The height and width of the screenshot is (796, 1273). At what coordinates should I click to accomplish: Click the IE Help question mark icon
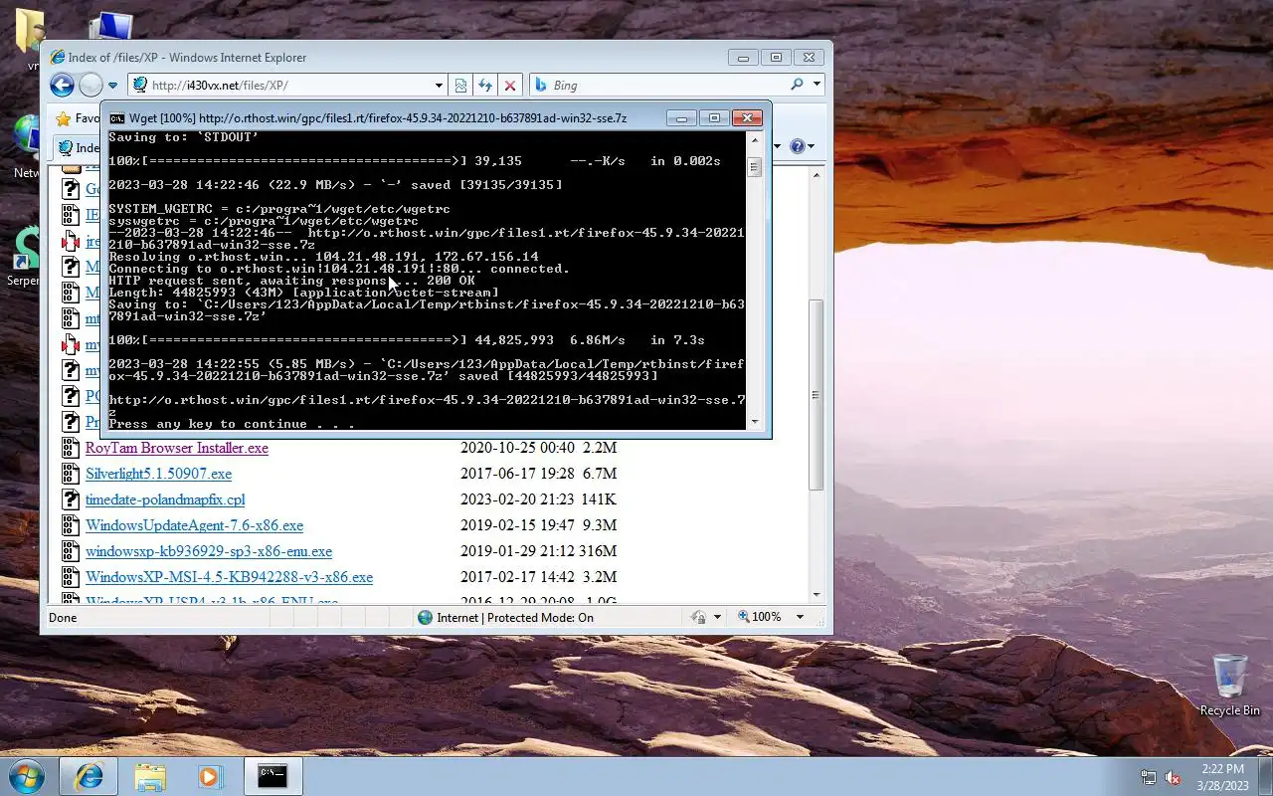[797, 146]
